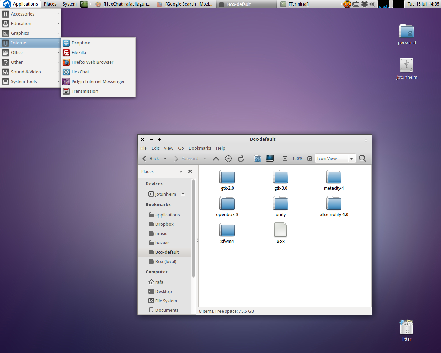
Task: Click the Stop loading icon
Action: [228, 159]
